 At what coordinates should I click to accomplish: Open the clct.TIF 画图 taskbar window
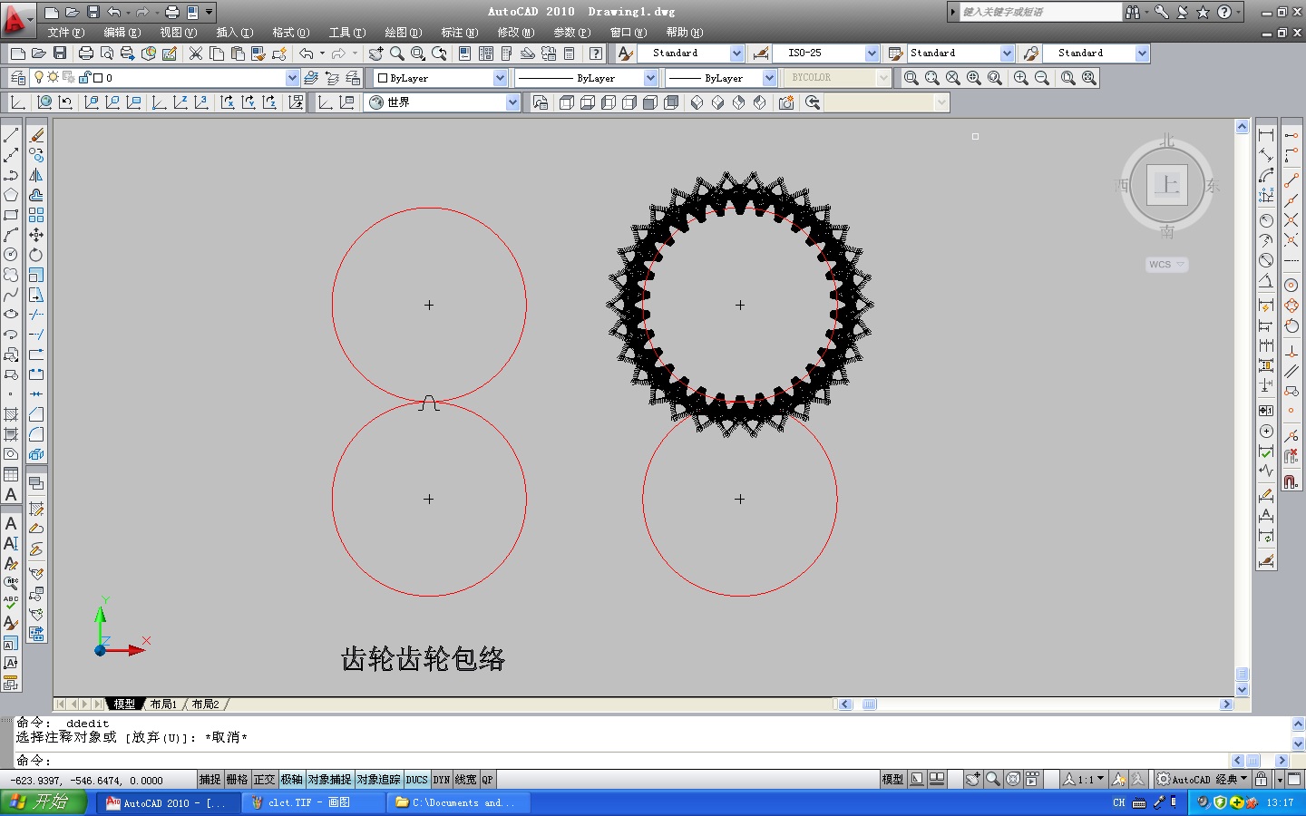[315, 802]
